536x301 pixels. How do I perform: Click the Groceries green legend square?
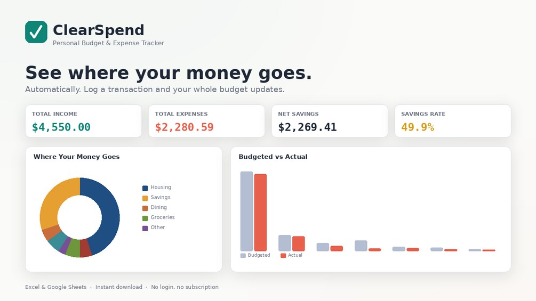[x=145, y=218]
